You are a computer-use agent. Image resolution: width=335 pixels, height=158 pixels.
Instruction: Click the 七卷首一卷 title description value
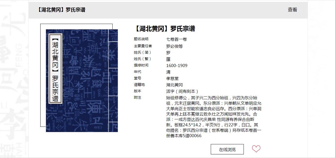tap(176, 39)
